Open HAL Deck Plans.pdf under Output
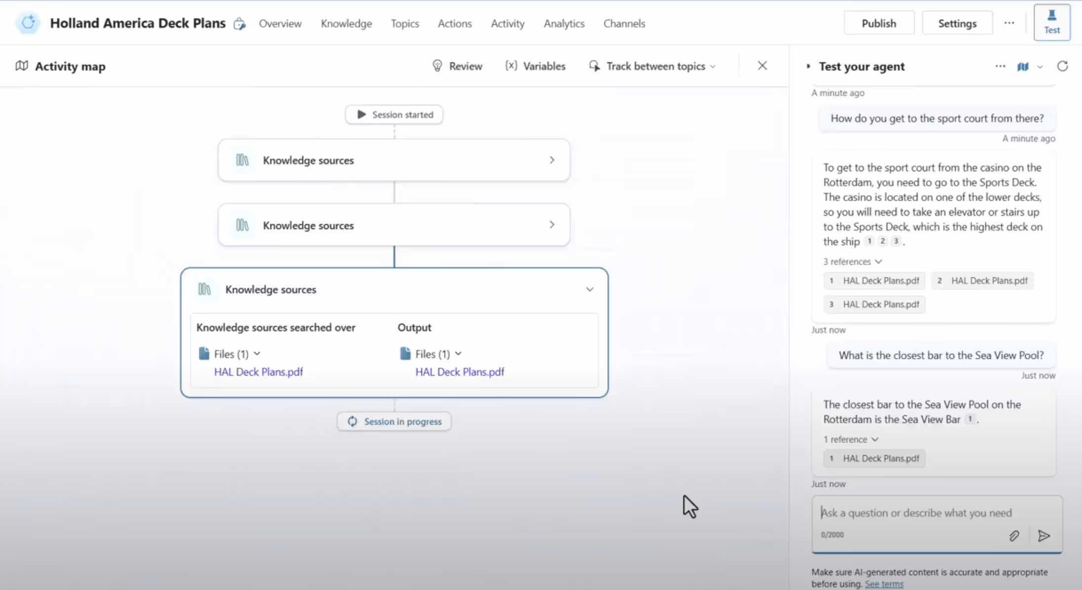Screen dimensions: 1082x590 tap(460, 372)
